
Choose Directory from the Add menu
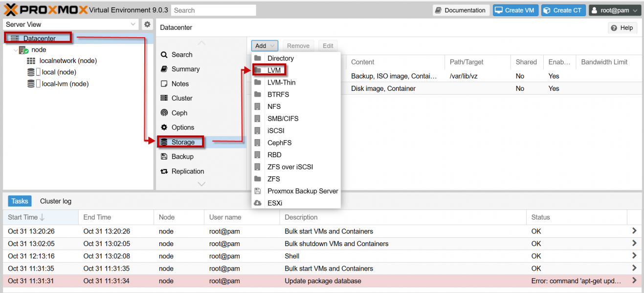point(281,58)
